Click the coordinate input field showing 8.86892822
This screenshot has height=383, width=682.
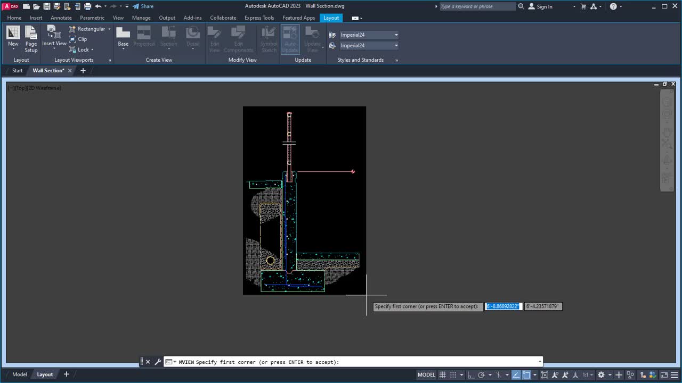pyautogui.click(x=502, y=306)
